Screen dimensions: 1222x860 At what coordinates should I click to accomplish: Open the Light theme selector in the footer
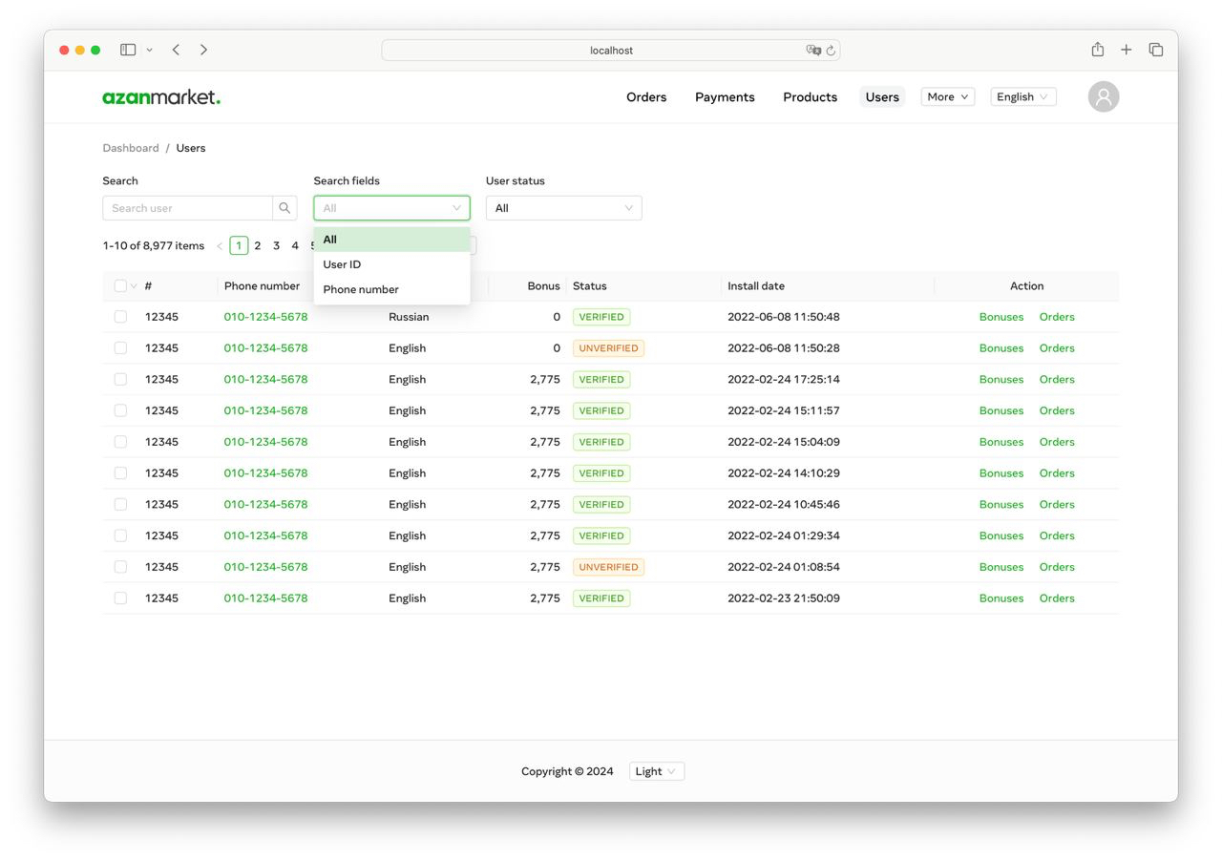pyautogui.click(x=656, y=770)
